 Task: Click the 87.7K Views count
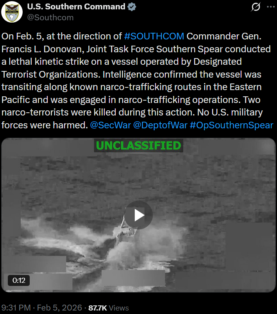(x=109, y=308)
